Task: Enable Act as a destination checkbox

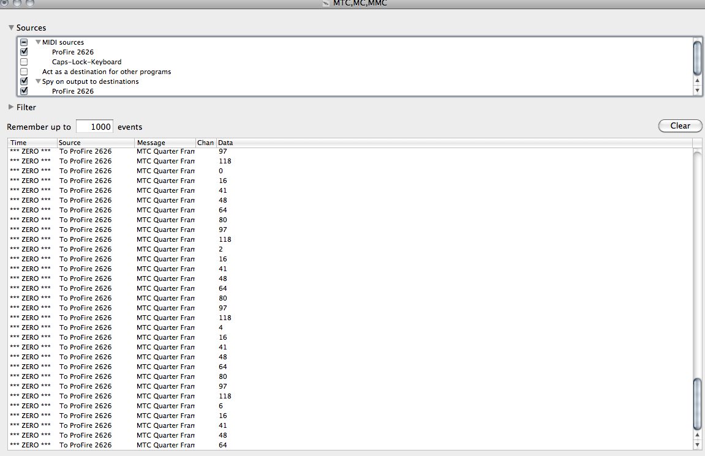Action: click(x=25, y=72)
